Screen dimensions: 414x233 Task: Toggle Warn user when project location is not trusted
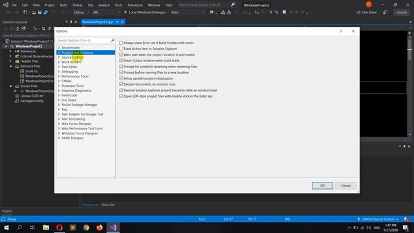pos(121,54)
